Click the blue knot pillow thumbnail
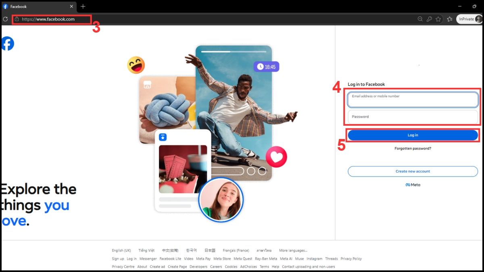The height and width of the screenshot is (272, 484). [x=167, y=110]
